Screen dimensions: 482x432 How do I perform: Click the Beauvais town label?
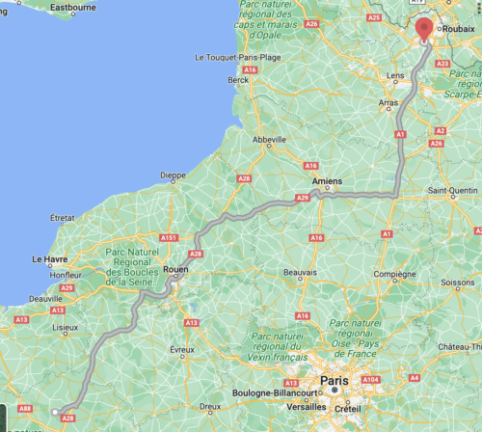click(300, 273)
